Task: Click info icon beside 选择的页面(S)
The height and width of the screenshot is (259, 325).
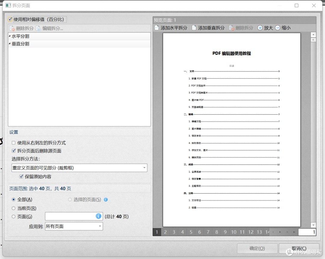Action: (x=106, y=200)
